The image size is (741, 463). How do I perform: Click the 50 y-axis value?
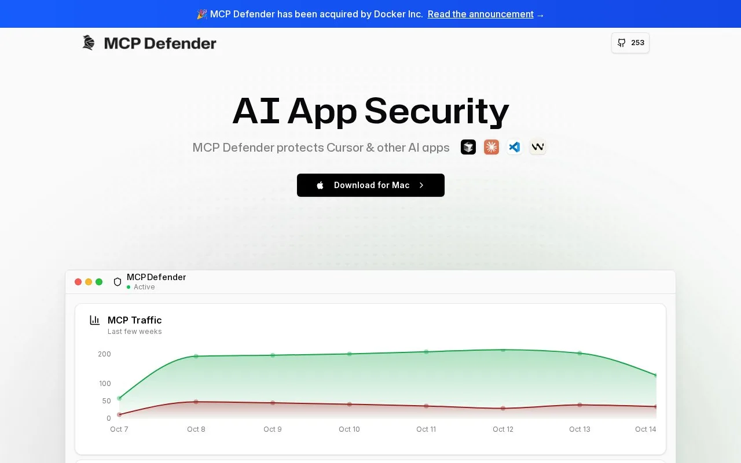click(x=107, y=401)
